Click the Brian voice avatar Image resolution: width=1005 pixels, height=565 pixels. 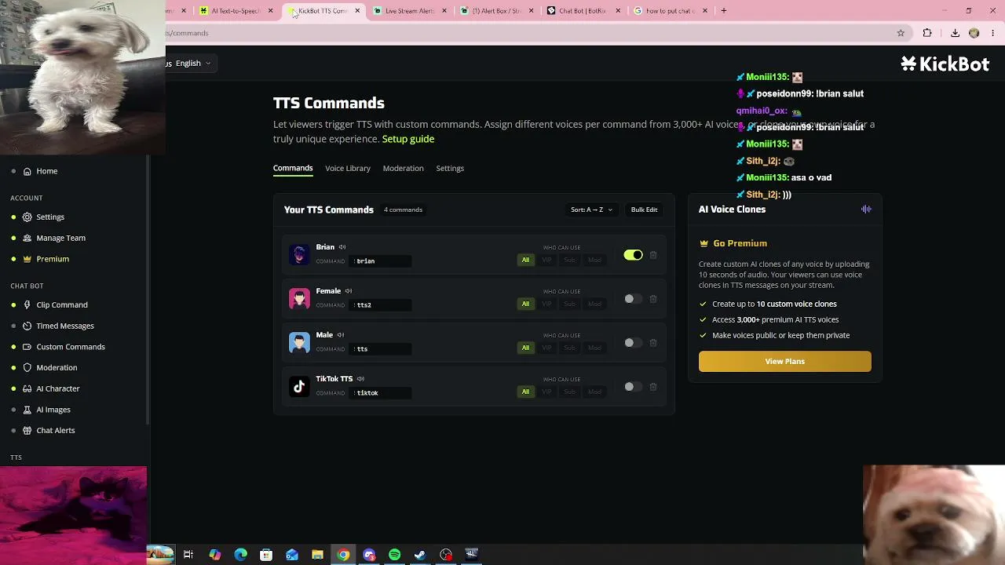(x=299, y=254)
